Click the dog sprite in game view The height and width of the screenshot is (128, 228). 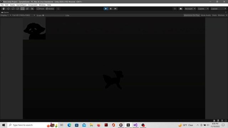tap(113, 80)
